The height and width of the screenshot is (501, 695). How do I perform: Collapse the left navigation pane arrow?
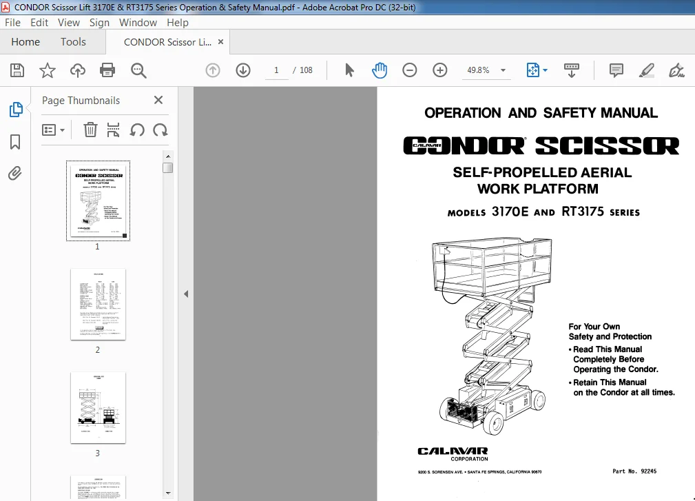(186, 294)
